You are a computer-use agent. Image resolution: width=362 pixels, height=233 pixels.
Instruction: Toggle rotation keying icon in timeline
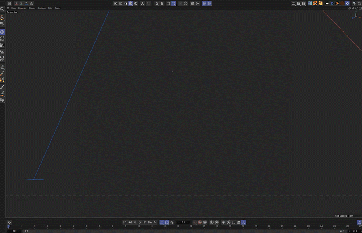coord(228,222)
